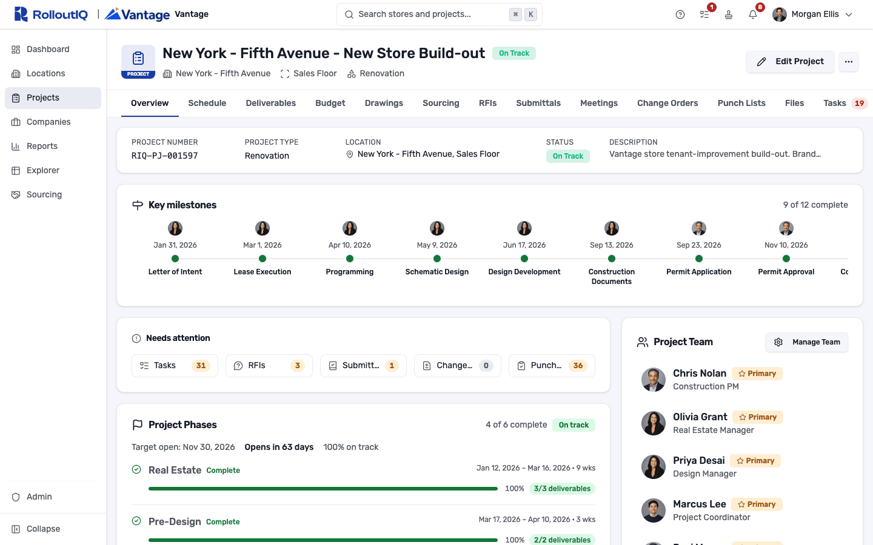873x545 pixels.
Task: Open the task checklist icon in header
Action: click(x=704, y=15)
